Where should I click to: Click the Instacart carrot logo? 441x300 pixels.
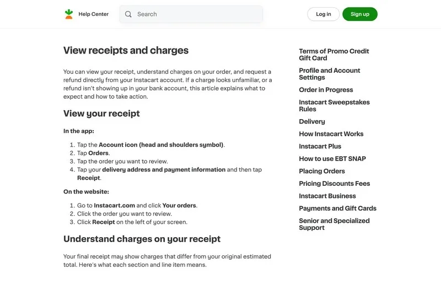(68, 14)
